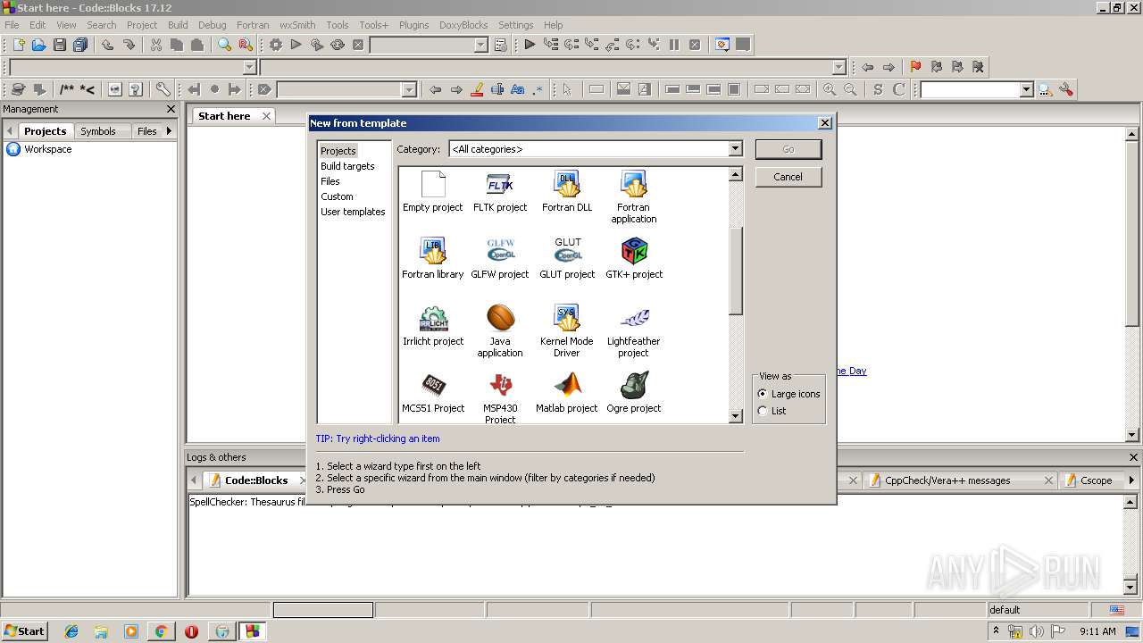Viewport: 1143px width, 643px height.
Task: Open the jump-to-line combo box dropdown
Action: 409,89
